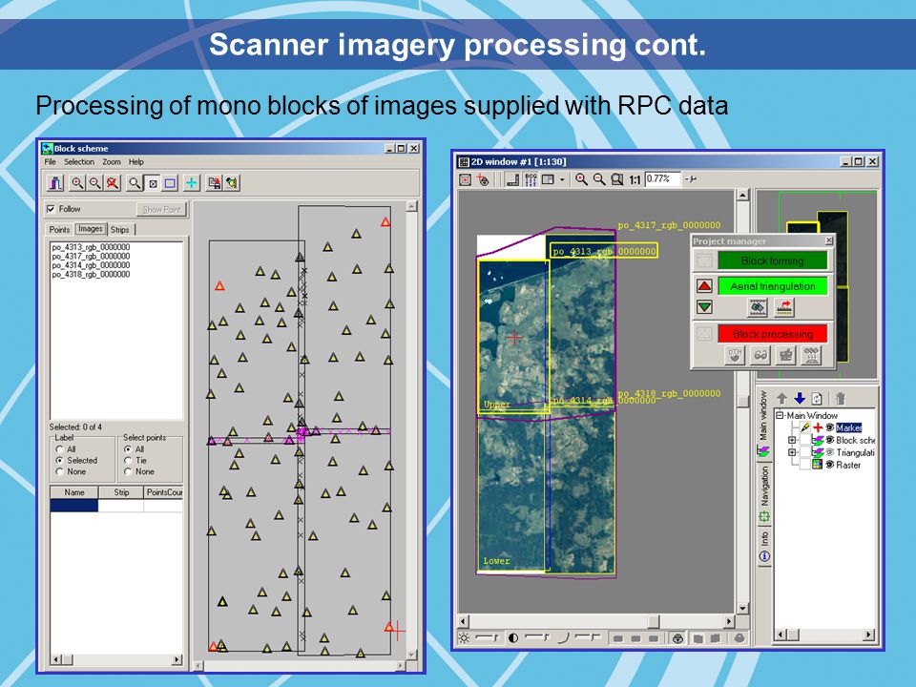Click the red marker square icon in 2D window toolbar

[465, 179]
